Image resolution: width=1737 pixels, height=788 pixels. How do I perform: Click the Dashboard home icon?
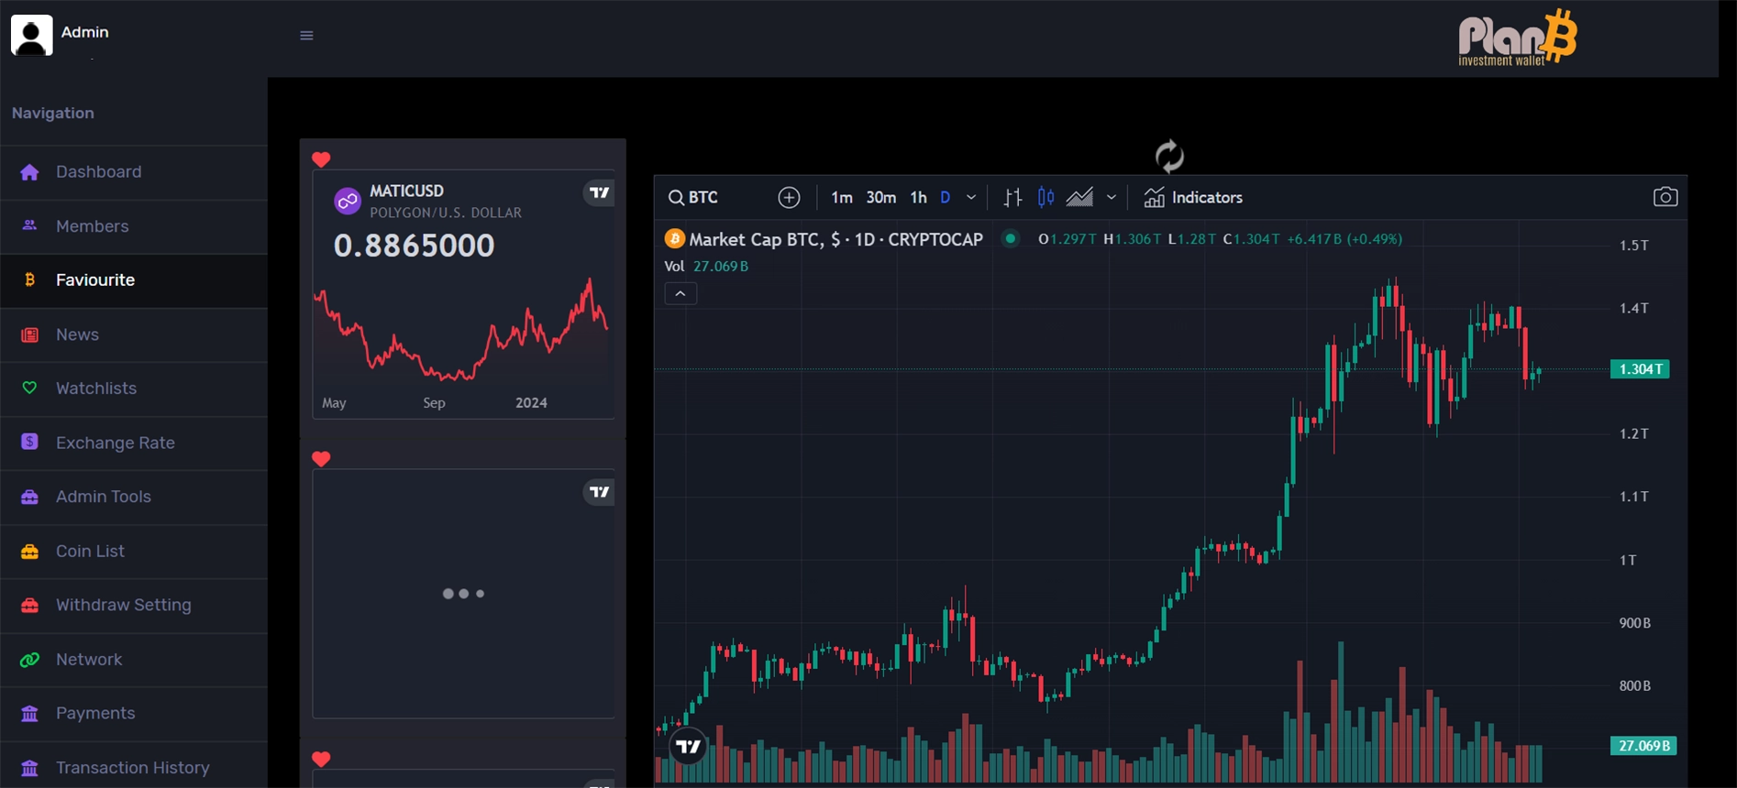(x=29, y=172)
